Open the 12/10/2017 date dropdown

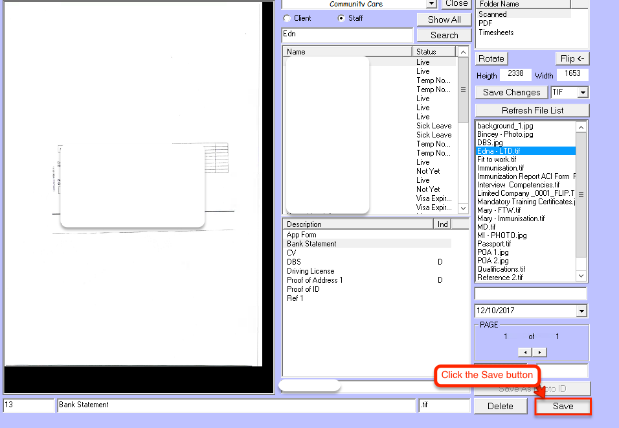click(580, 311)
